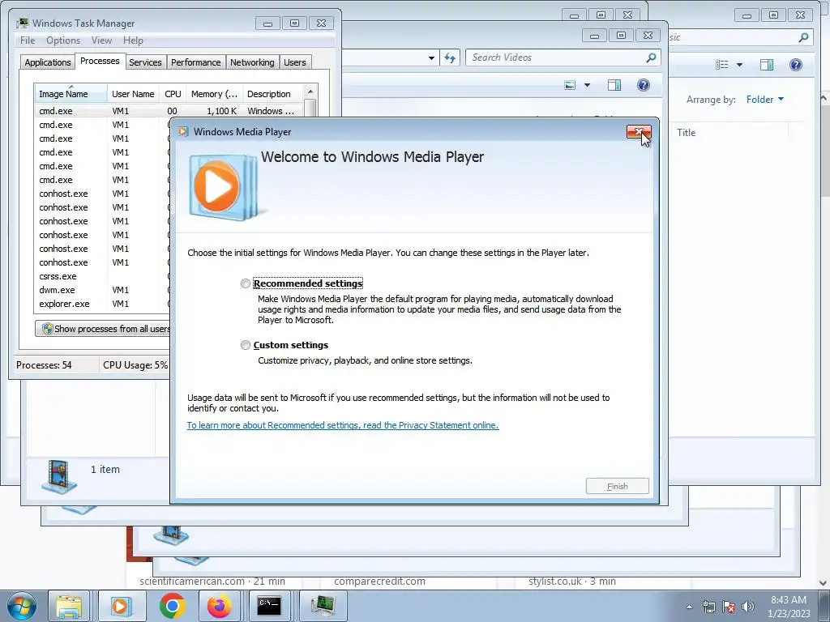Click the Search Videos input field

point(554,58)
